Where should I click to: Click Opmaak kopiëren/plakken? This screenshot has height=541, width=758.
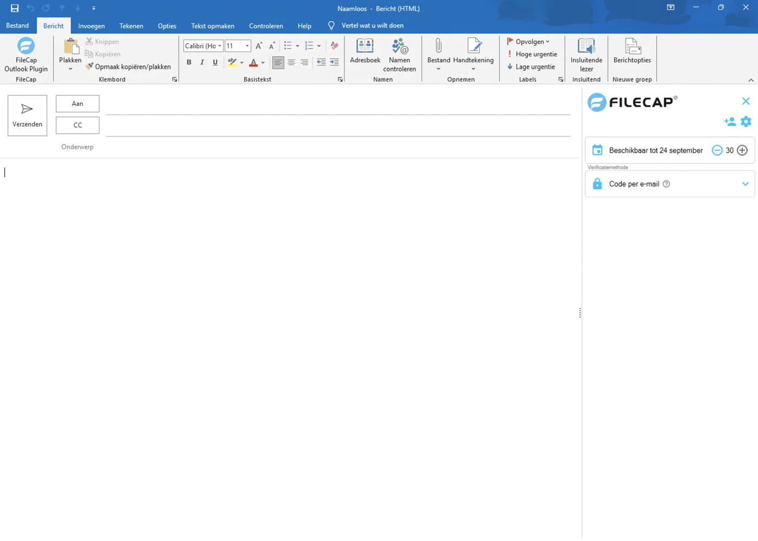[128, 67]
